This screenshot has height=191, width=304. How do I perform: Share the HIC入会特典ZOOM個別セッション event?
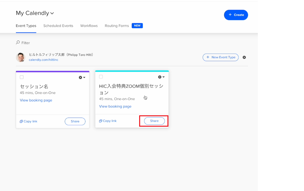pyautogui.click(x=154, y=121)
